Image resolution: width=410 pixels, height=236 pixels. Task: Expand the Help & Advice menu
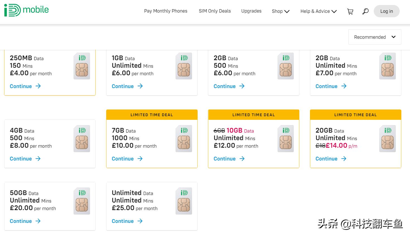[x=318, y=11]
